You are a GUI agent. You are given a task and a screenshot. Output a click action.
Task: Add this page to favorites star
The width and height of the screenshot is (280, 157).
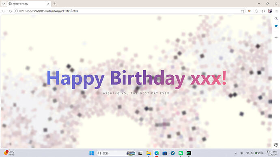click(x=243, y=11)
